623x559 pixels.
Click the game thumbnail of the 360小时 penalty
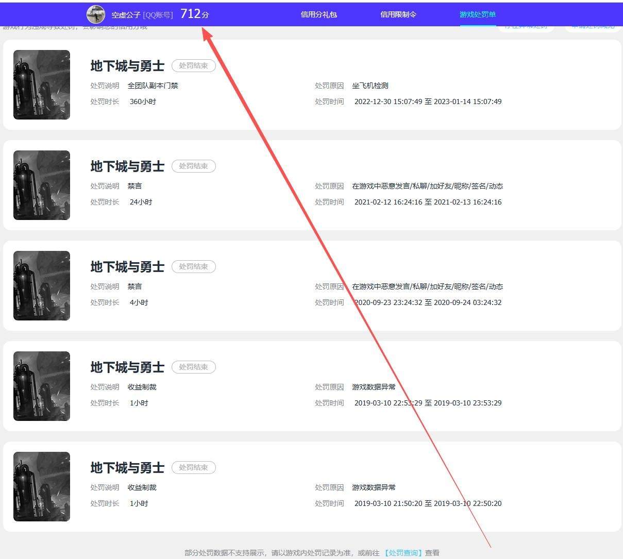pyautogui.click(x=42, y=84)
